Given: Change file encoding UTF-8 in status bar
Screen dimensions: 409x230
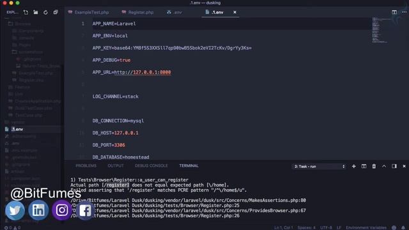Looking at the screenshot, I should click(x=326, y=227).
